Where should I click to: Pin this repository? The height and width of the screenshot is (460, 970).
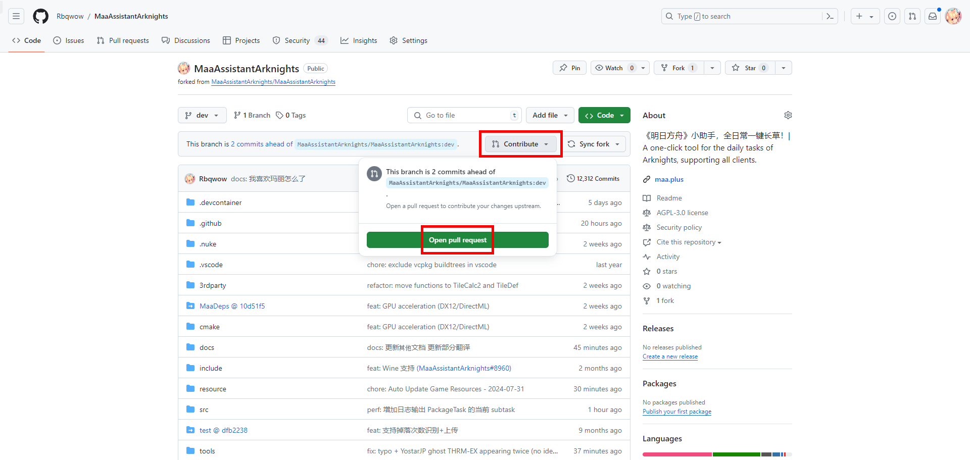coord(569,68)
